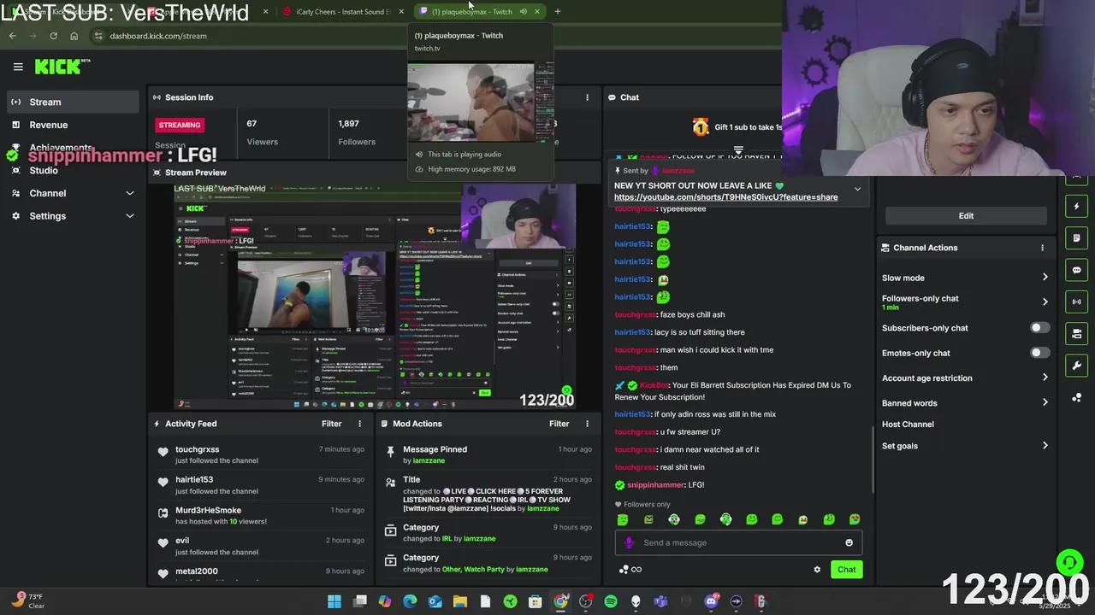
Task: Expand the Channel sidebar menu
Action: 73,193
